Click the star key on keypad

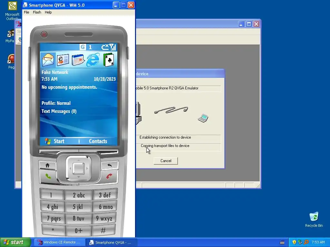pos(53,230)
